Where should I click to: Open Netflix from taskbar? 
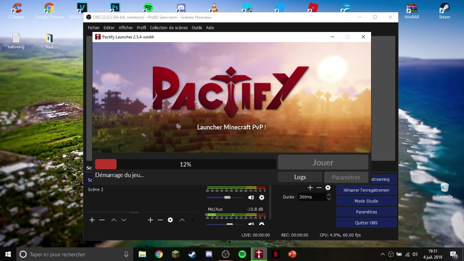(x=275, y=254)
